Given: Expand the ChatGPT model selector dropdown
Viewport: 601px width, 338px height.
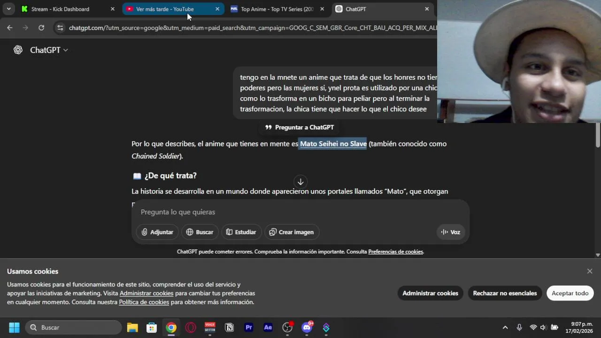Looking at the screenshot, I should click(49, 50).
